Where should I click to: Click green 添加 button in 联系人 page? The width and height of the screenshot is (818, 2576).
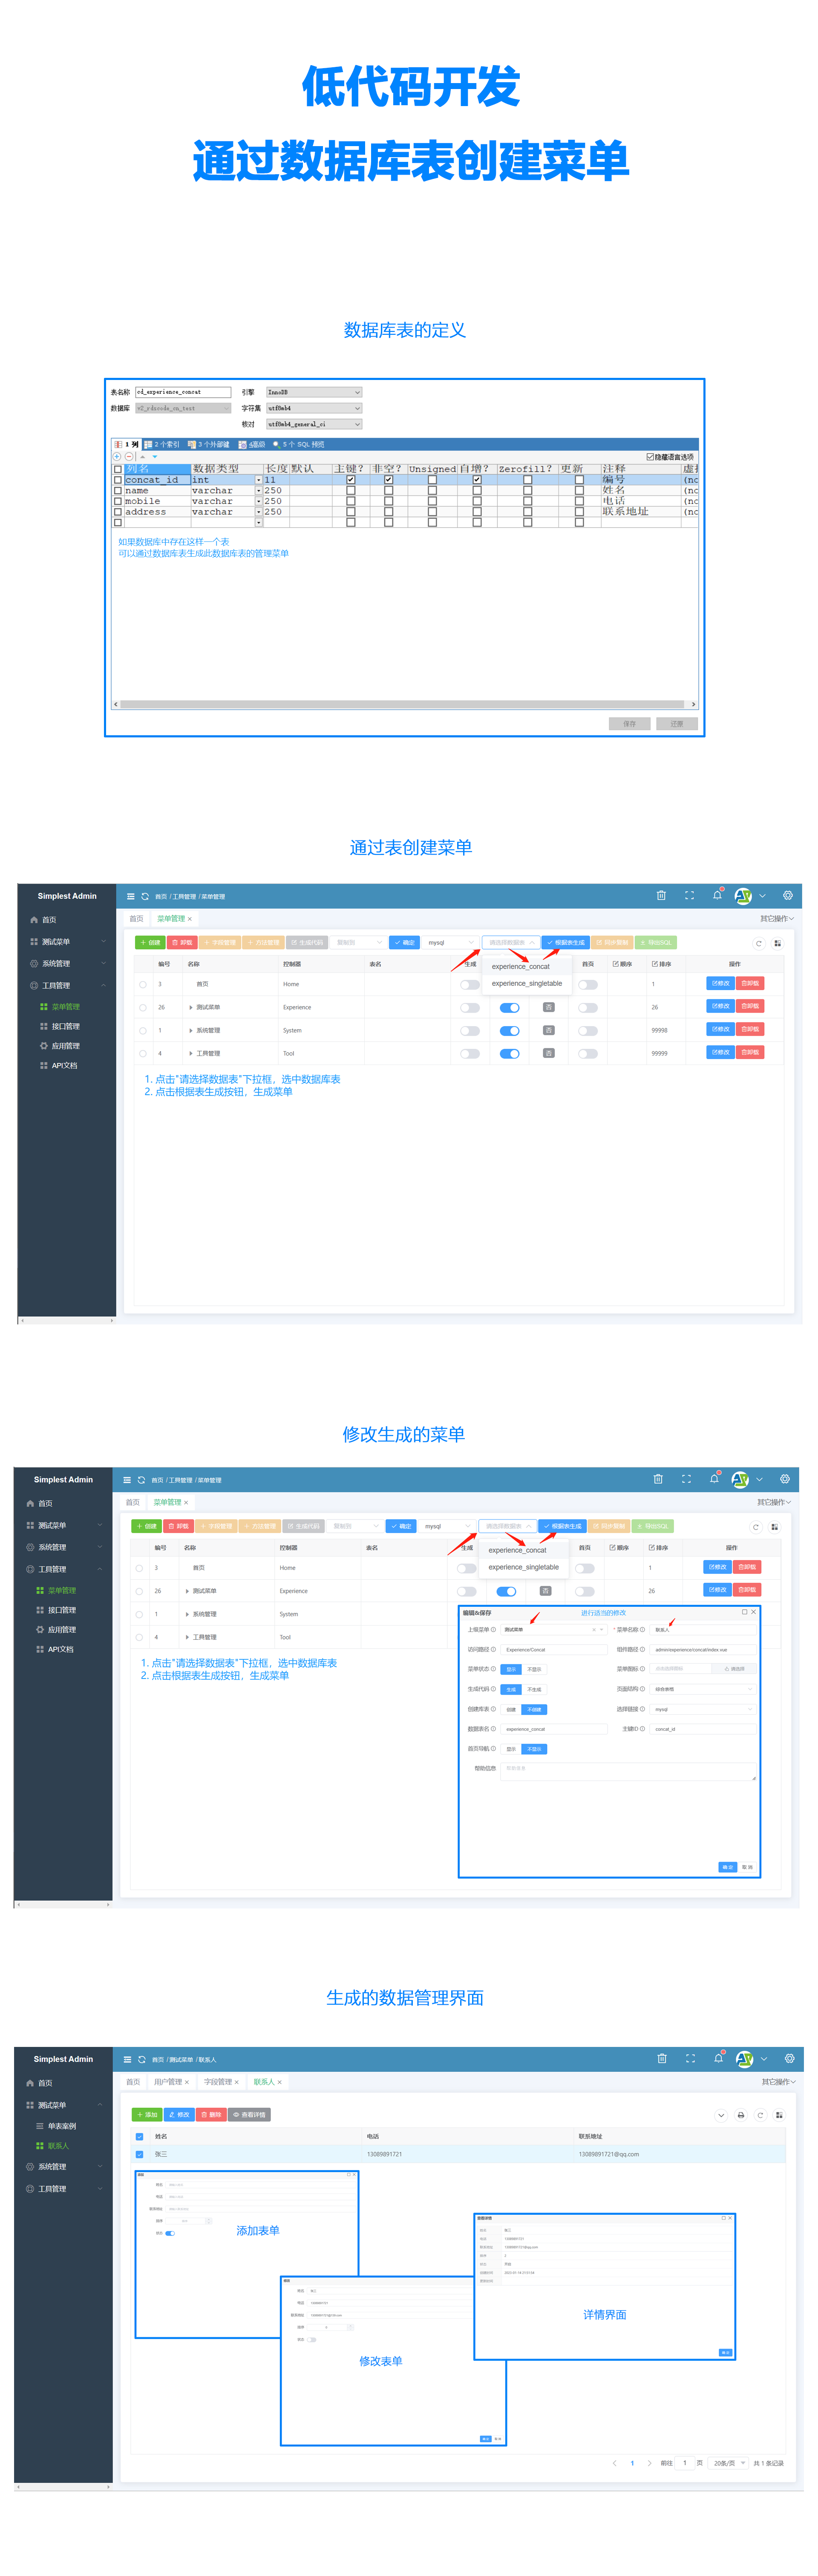pos(147,2115)
